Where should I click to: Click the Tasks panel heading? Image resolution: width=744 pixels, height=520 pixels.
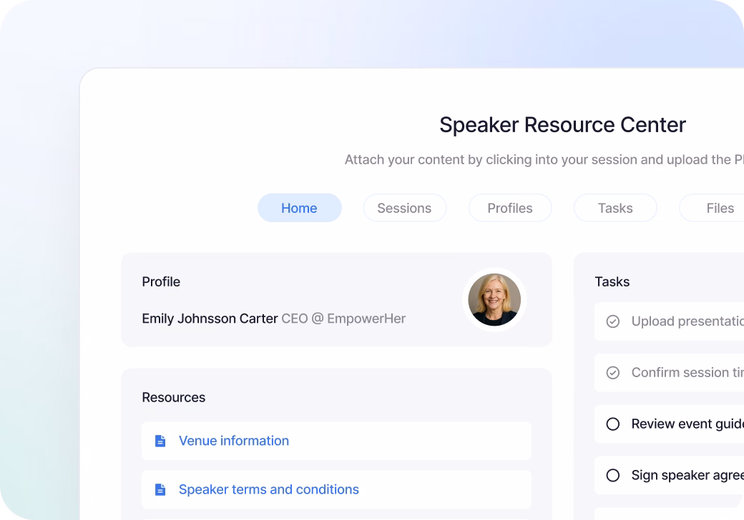click(612, 281)
